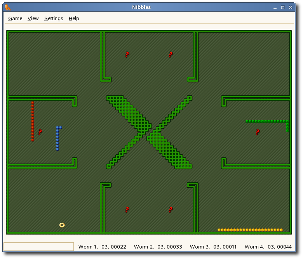Close the Nibbles window
The image size is (303, 259).
click(x=291, y=7)
